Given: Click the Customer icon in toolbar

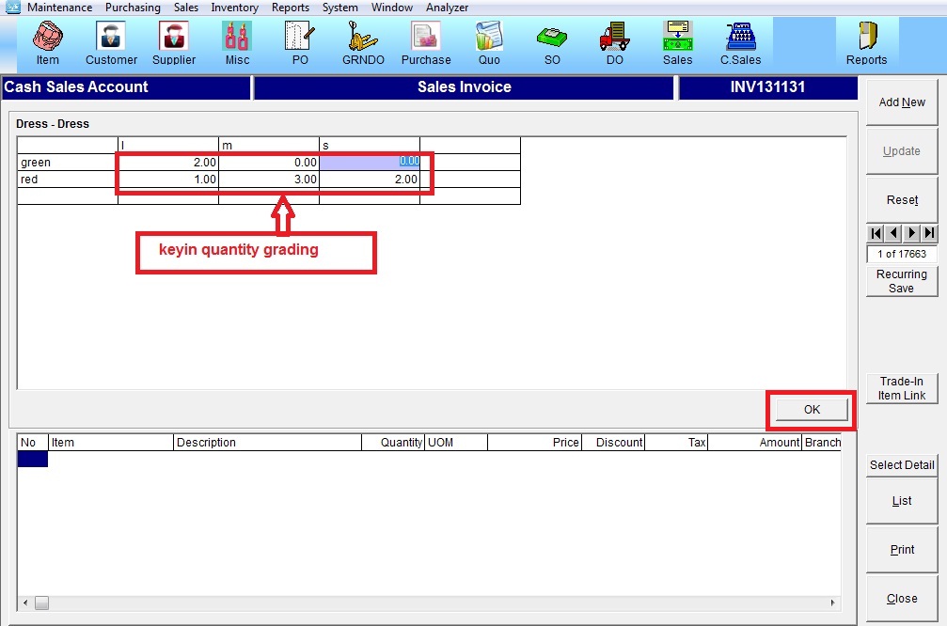Looking at the screenshot, I should [x=111, y=43].
